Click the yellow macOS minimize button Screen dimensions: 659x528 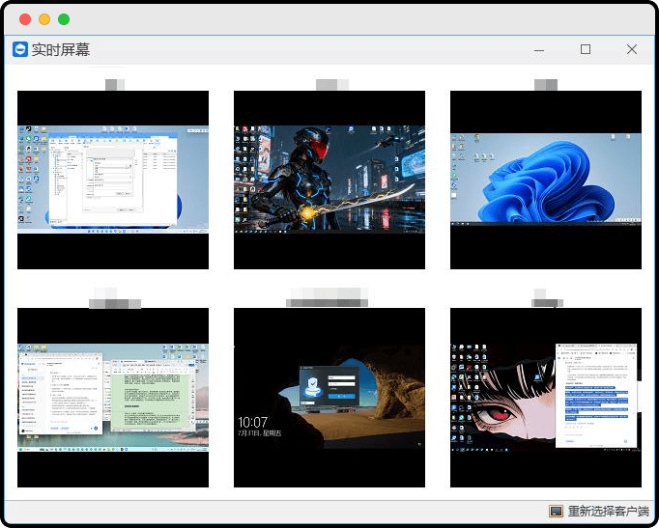point(44,19)
